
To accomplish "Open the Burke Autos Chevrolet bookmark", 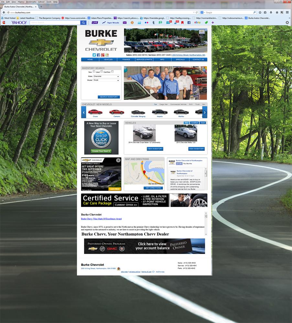I will click(x=257, y=18).
